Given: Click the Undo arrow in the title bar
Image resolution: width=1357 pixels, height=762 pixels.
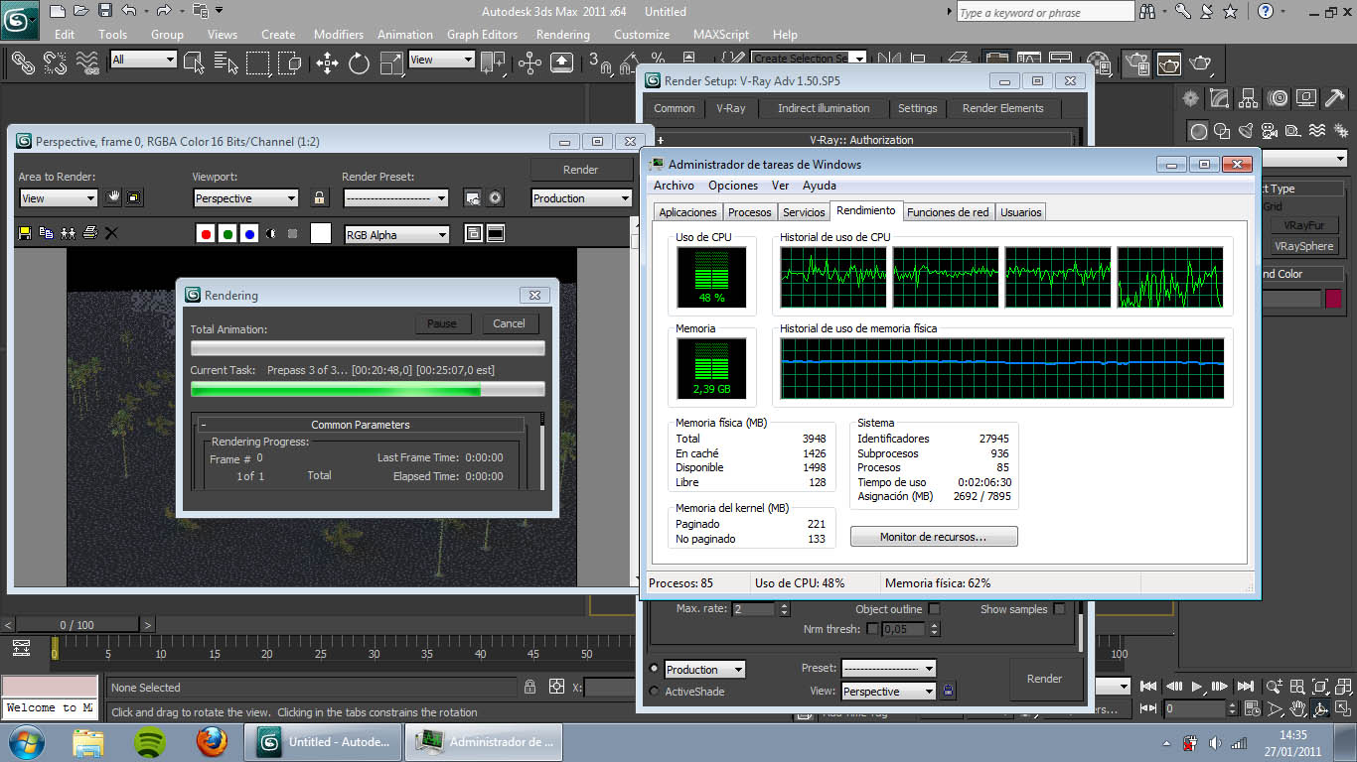Looking at the screenshot, I should point(130,11).
